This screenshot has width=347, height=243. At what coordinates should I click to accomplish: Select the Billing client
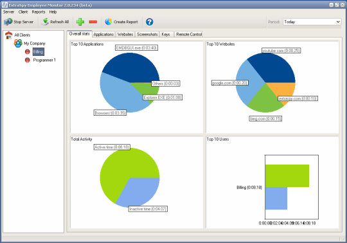pos(38,52)
